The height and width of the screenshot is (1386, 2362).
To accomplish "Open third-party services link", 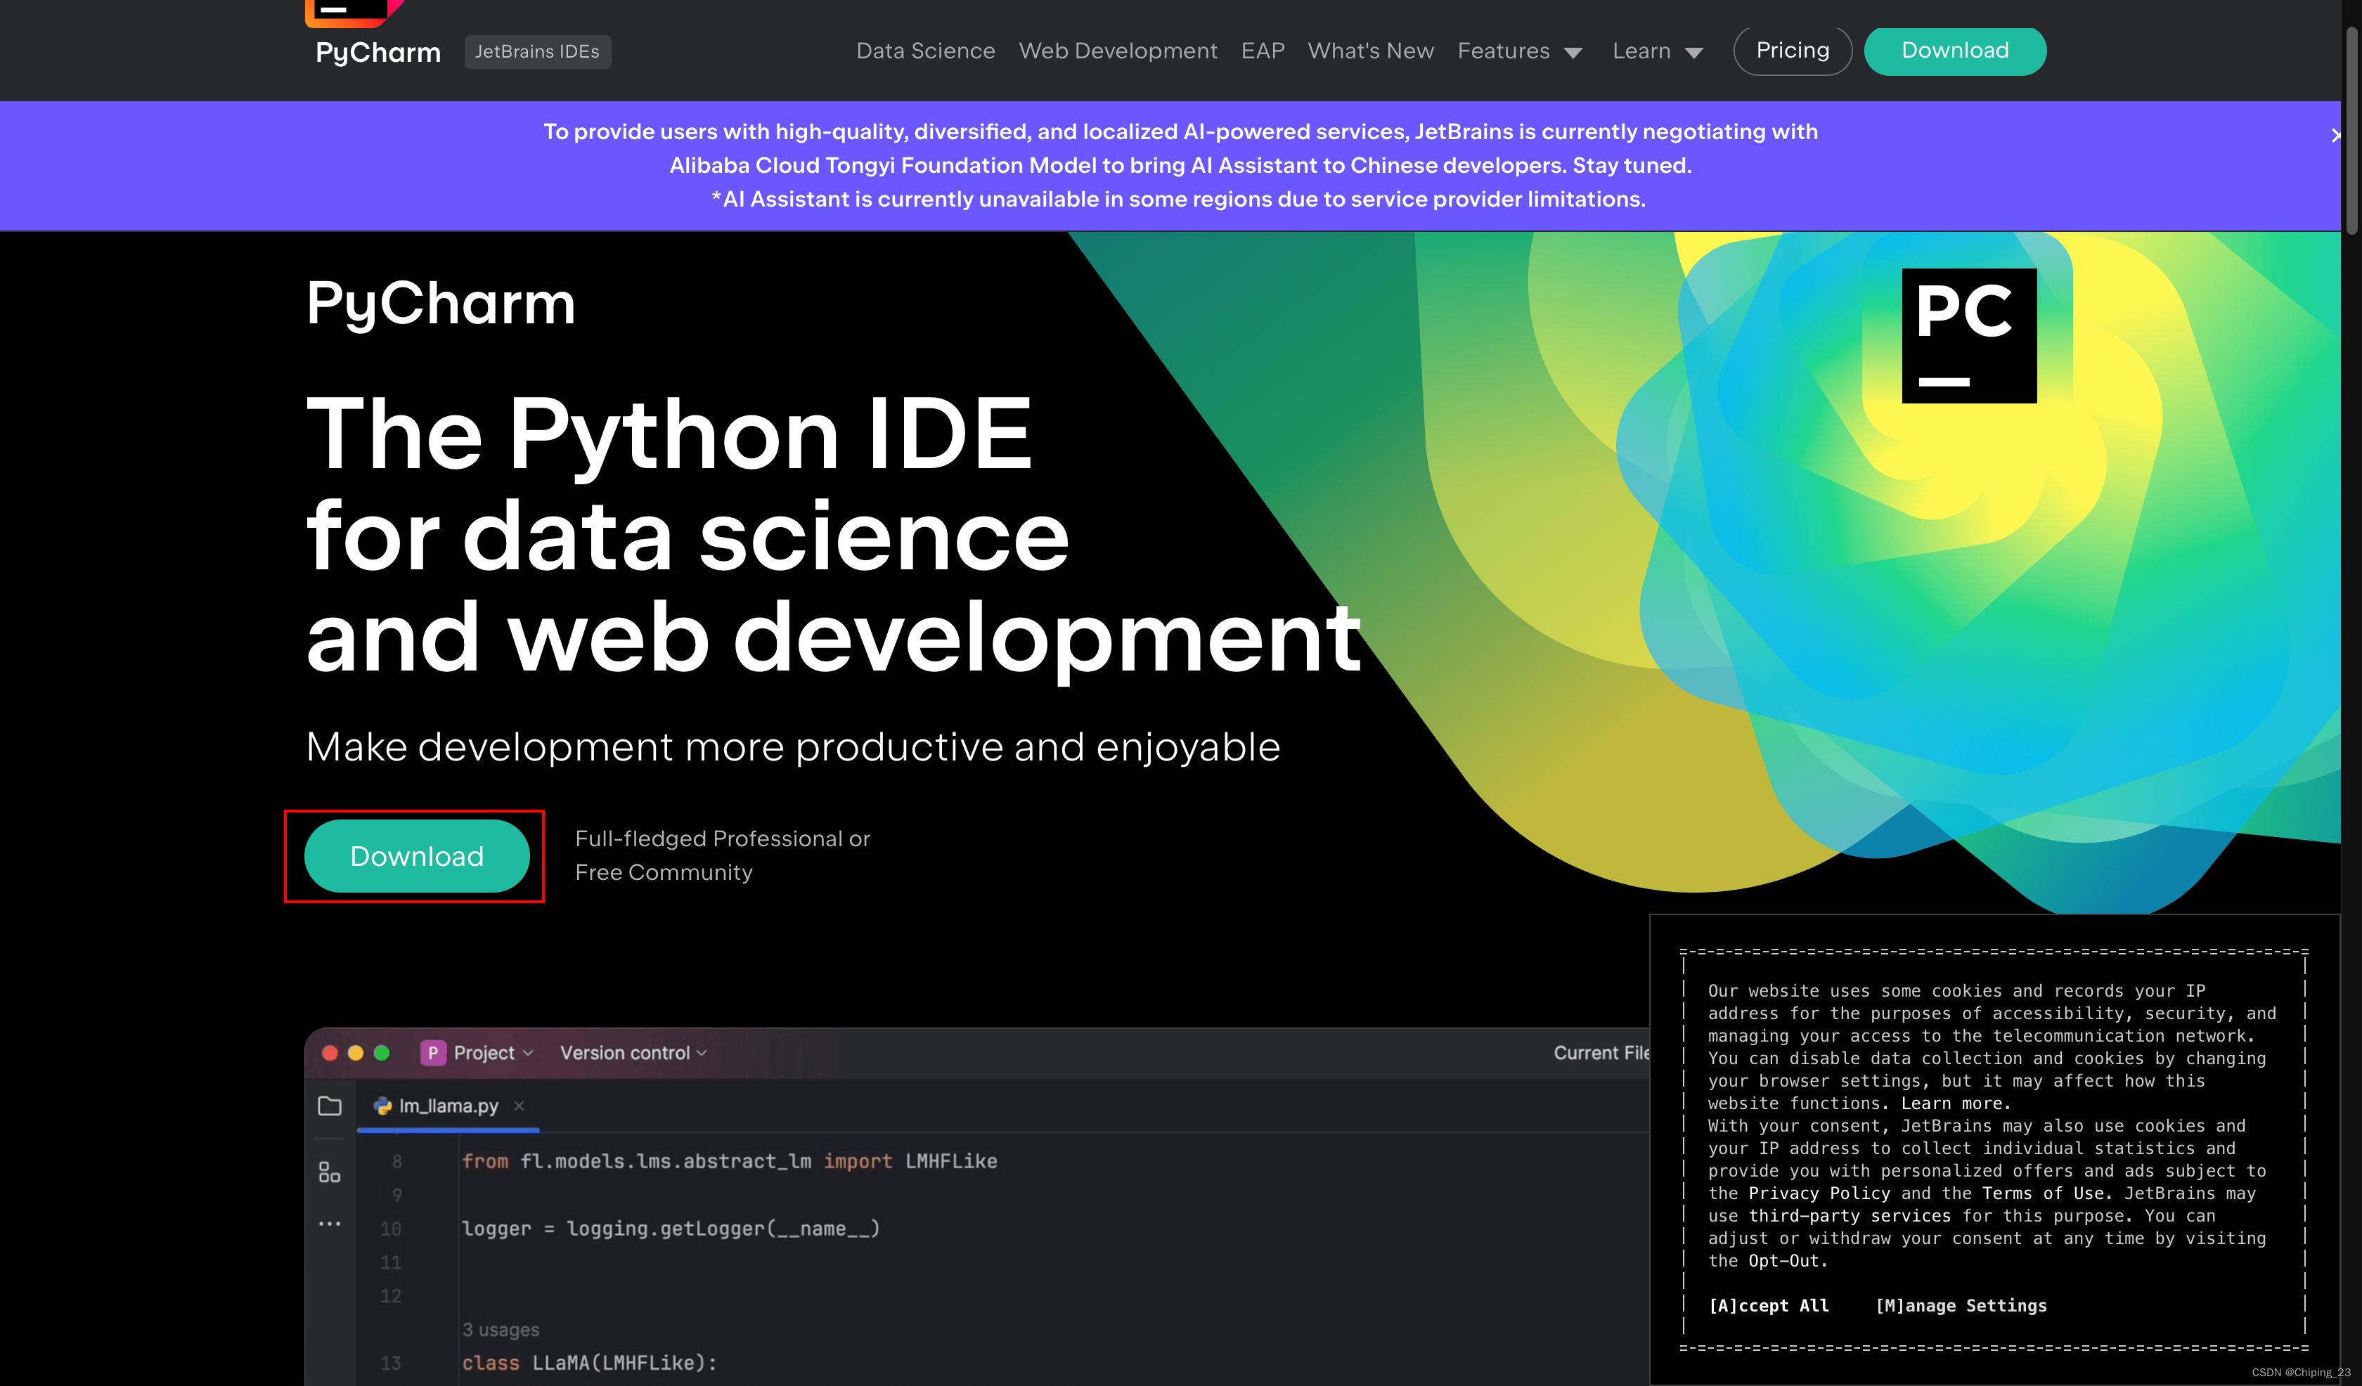I will [x=1850, y=1215].
